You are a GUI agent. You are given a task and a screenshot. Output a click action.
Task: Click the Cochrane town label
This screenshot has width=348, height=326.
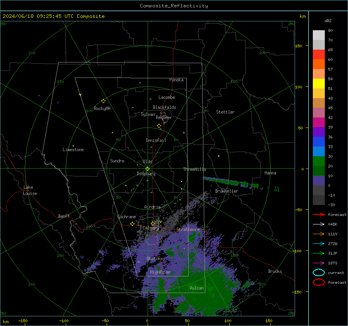[x=126, y=217]
